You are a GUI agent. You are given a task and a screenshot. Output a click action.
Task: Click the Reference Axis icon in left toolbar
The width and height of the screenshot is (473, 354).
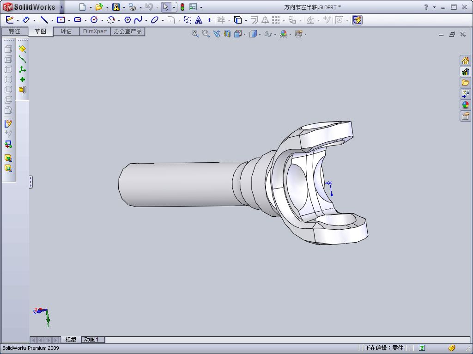point(22,59)
